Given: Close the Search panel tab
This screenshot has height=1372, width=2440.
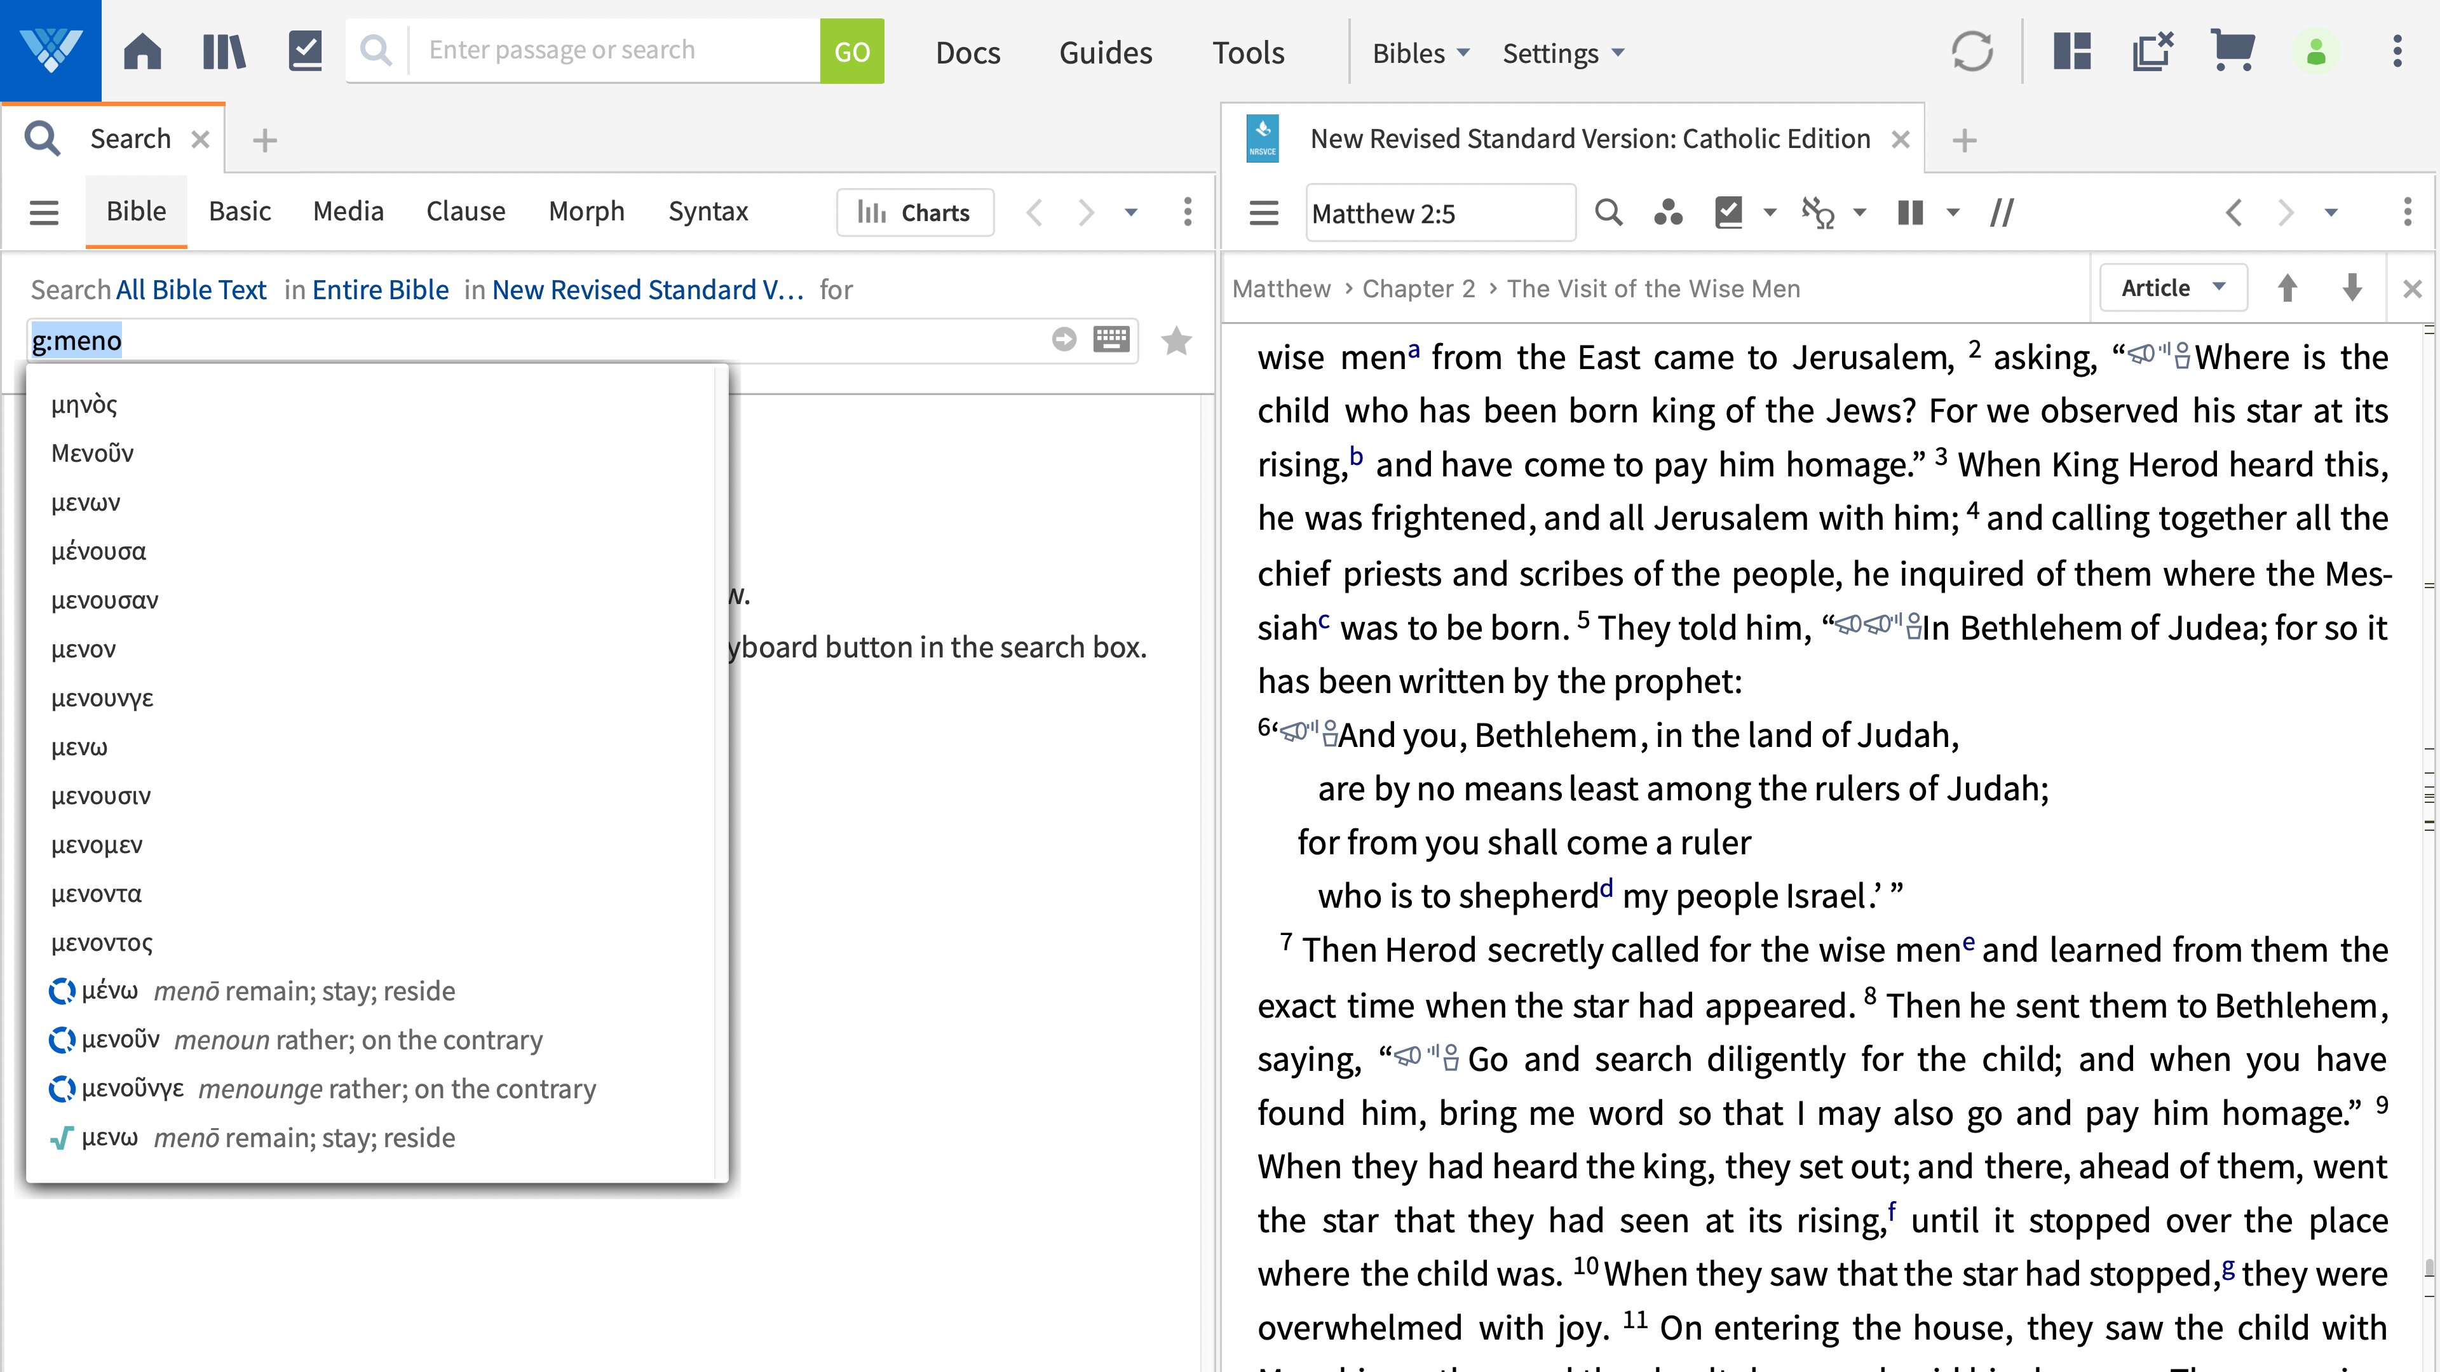Looking at the screenshot, I should click(x=200, y=140).
